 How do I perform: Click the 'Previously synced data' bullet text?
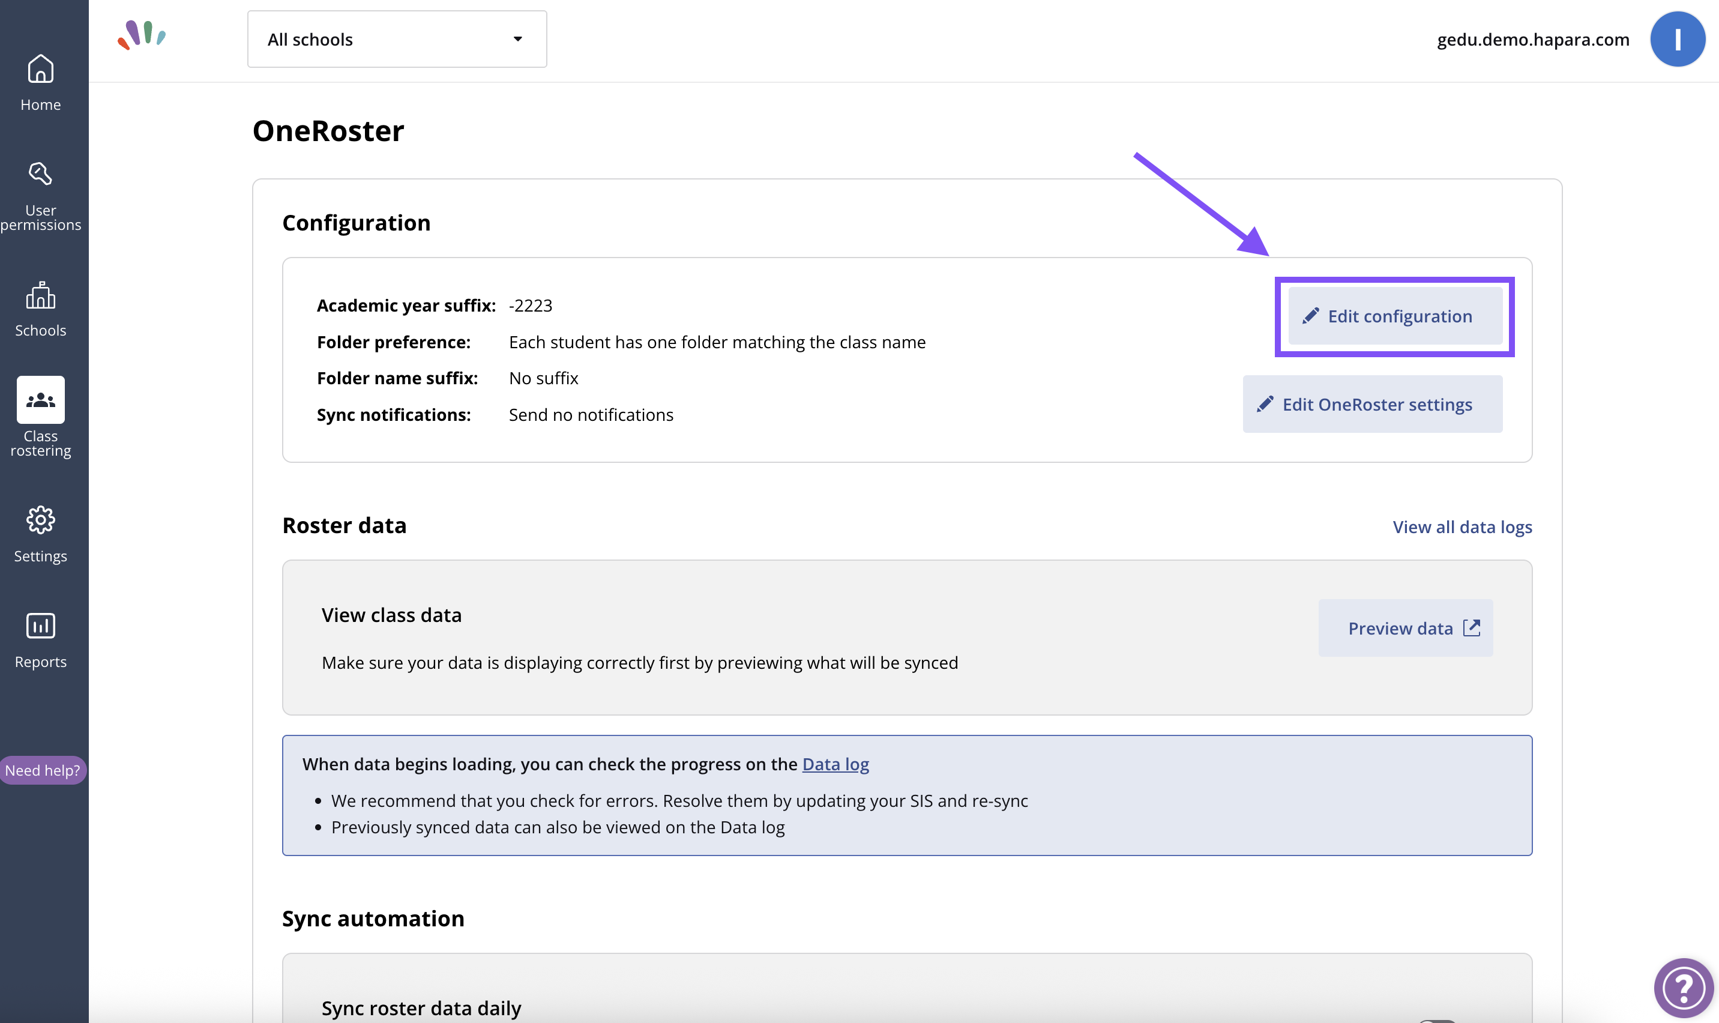point(558,827)
